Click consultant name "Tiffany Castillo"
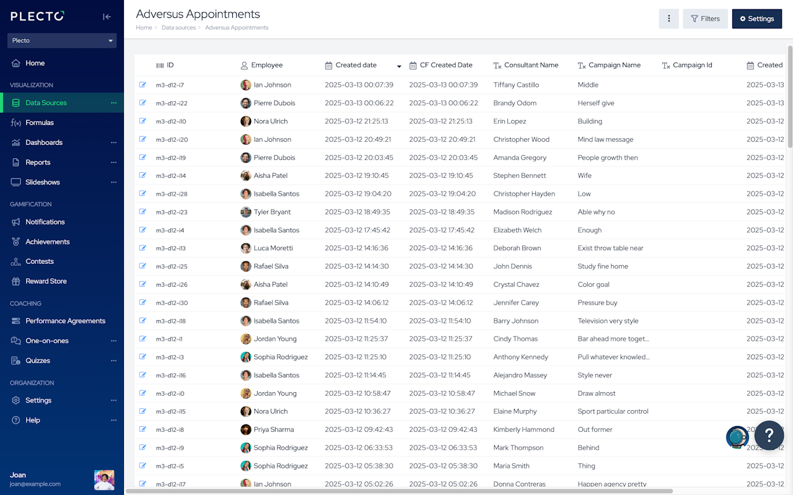The height and width of the screenshot is (495, 793). coord(516,85)
